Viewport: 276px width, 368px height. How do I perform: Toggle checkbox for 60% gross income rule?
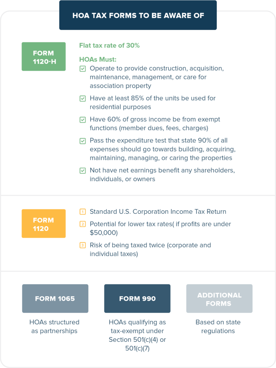pyautogui.click(x=83, y=120)
